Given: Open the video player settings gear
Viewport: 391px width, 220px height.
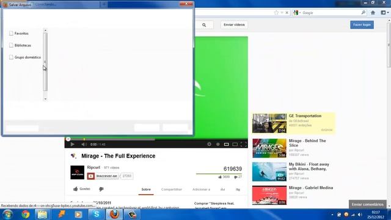Looking at the screenshot, I should pos(209,144).
